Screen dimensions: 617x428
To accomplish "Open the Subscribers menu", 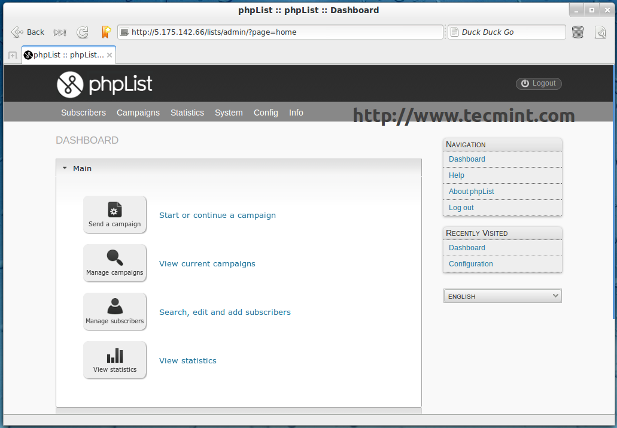I will (x=83, y=113).
